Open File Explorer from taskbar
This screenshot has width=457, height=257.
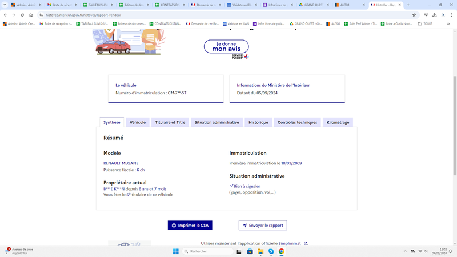pyautogui.click(x=260, y=251)
